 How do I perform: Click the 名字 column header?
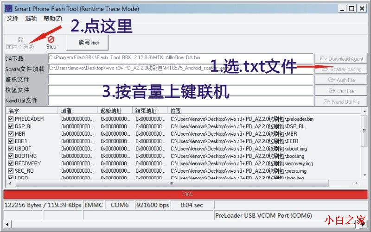pos(32,111)
